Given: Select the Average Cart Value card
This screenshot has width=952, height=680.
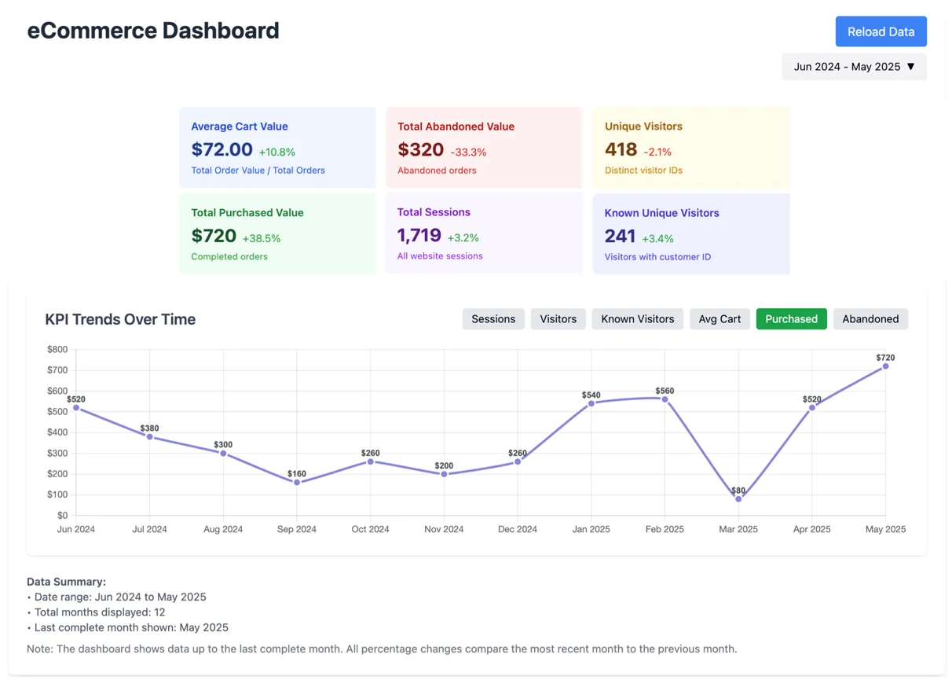Looking at the screenshot, I should pos(277,148).
